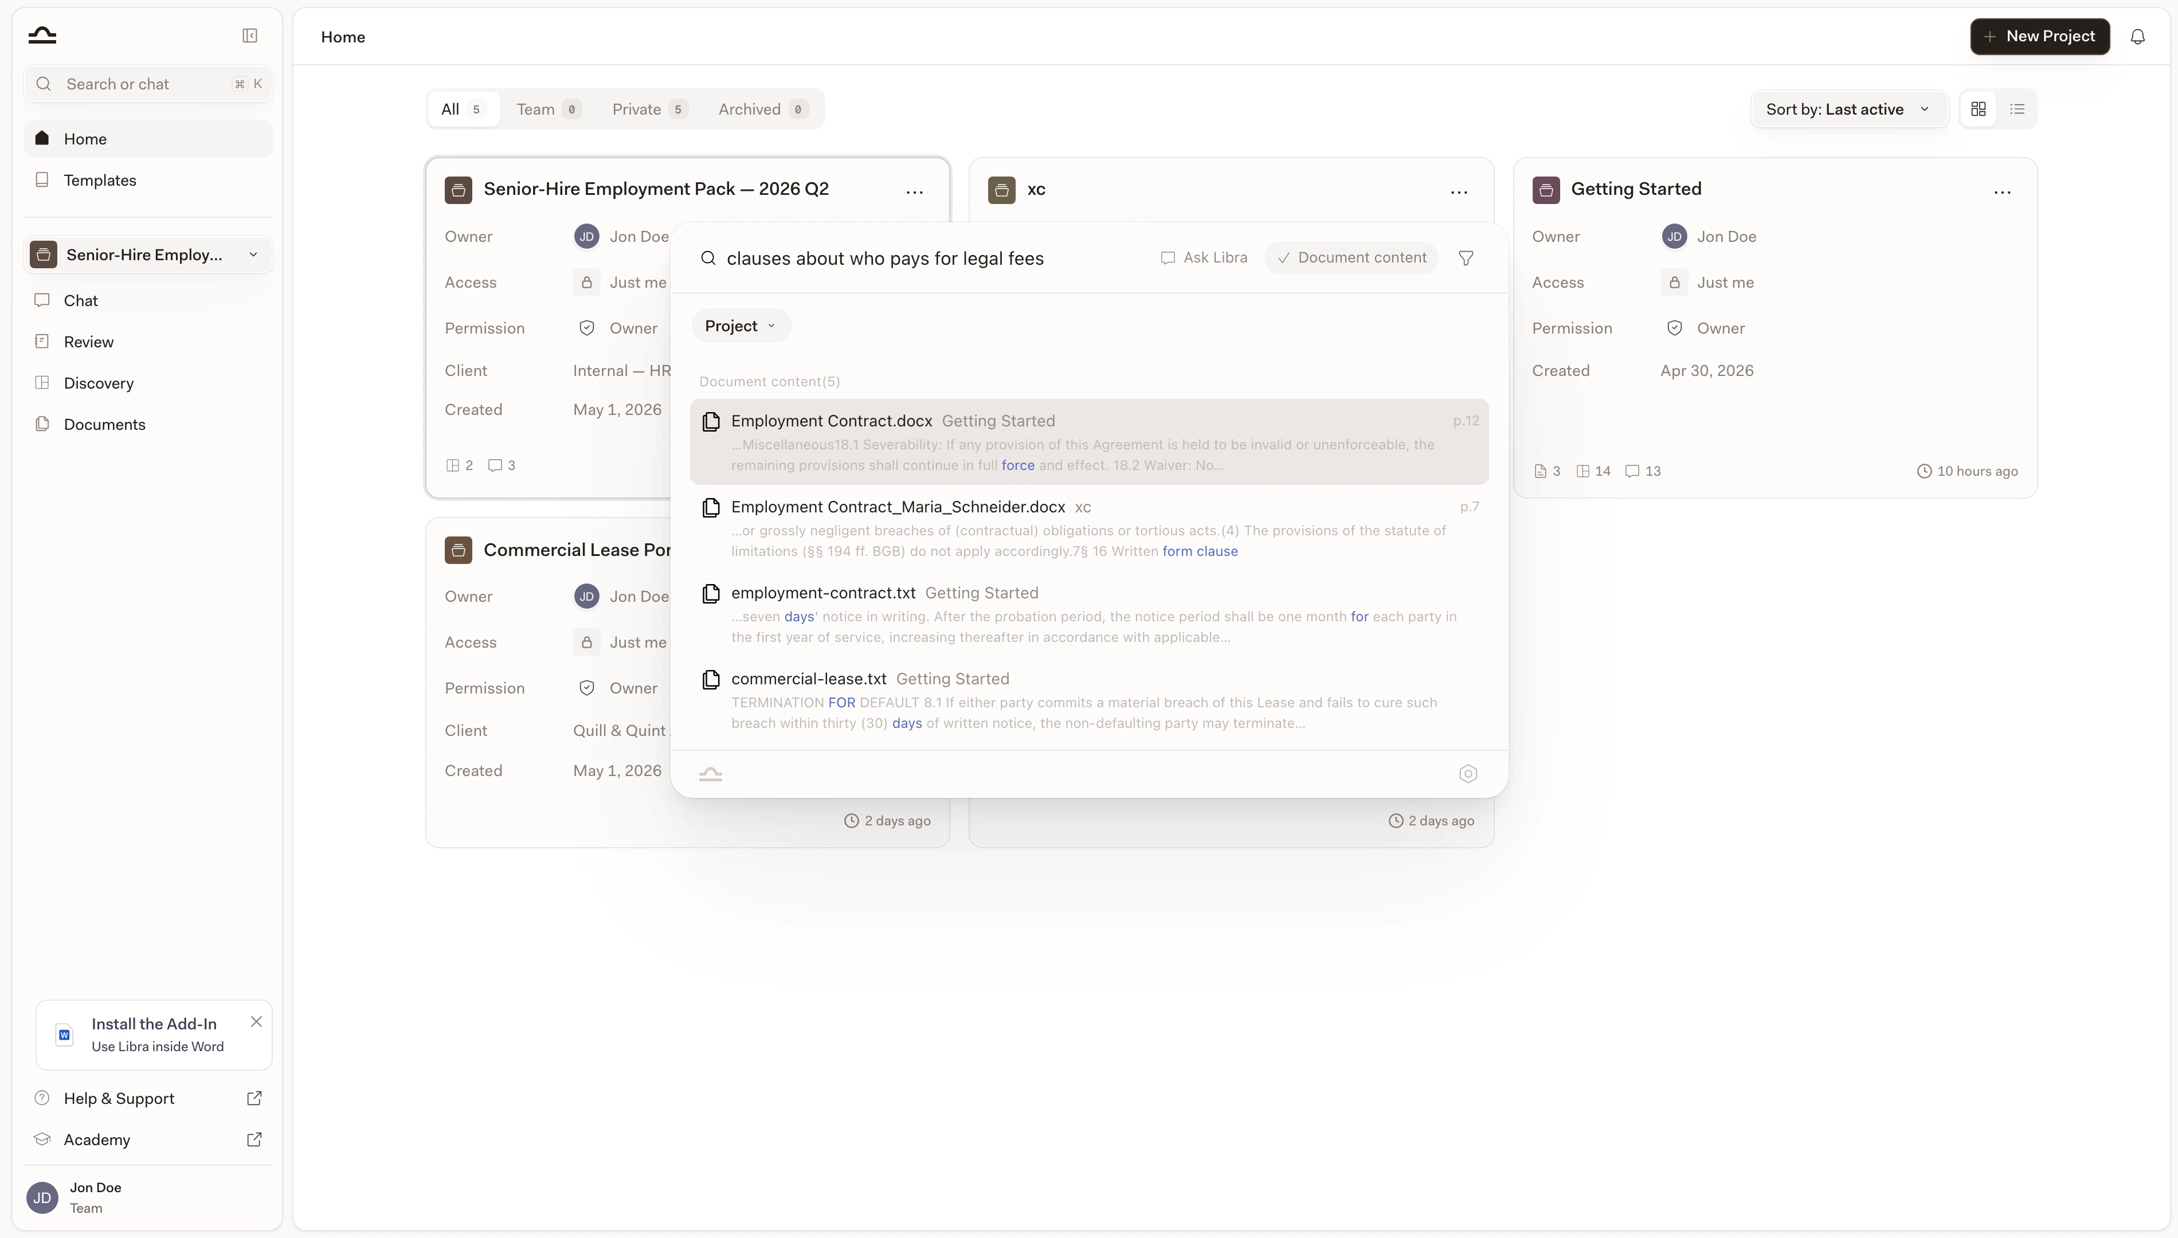The width and height of the screenshot is (2178, 1238).
Task: Open the Sort by: Last active dropdown
Action: [x=1848, y=109]
